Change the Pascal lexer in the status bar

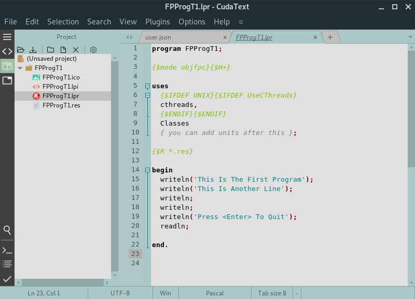(214, 293)
